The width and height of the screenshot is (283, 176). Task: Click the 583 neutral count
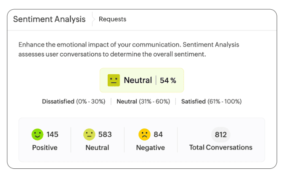(x=105, y=135)
